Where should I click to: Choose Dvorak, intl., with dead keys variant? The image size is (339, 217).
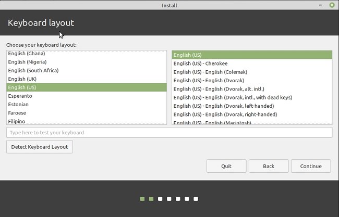(x=252, y=97)
